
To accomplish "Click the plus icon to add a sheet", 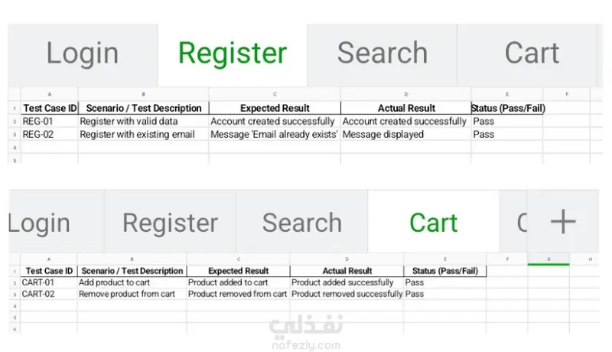I will (x=562, y=222).
